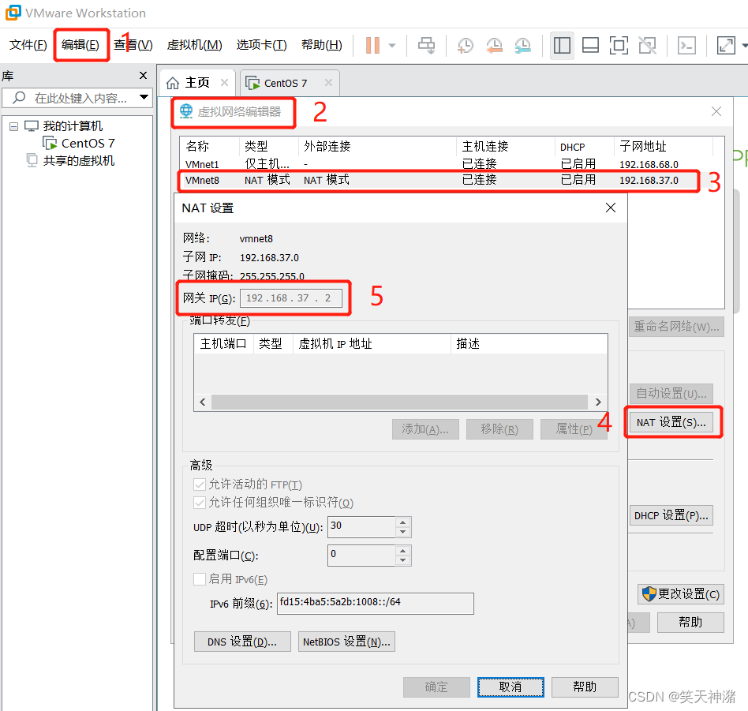This screenshot has height=711, width=748.
Task: Click 帮助 in the network editor window
Action: tap(690, 623)
